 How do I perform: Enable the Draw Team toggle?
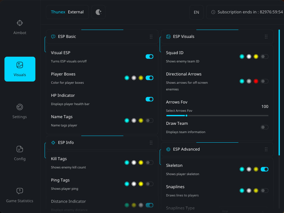tap(264, 127)
